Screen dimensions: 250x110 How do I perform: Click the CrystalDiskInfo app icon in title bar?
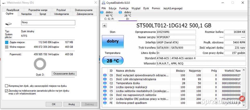[x=103, y=3]
